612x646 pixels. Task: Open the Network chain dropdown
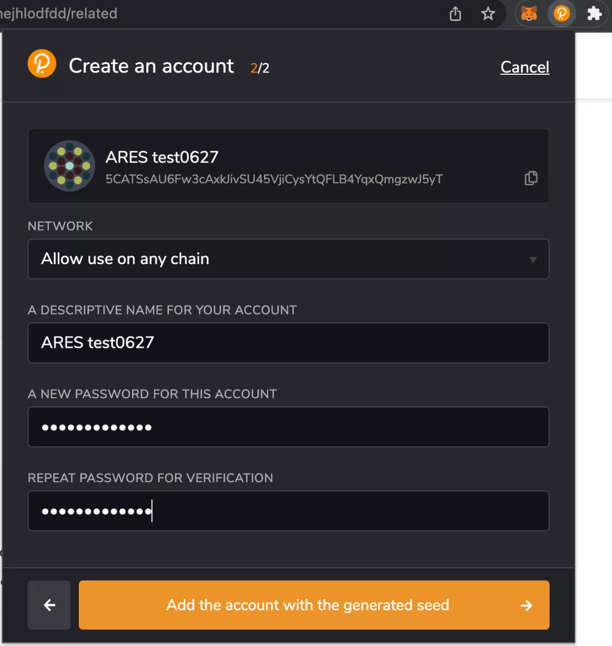pos(288,259)
